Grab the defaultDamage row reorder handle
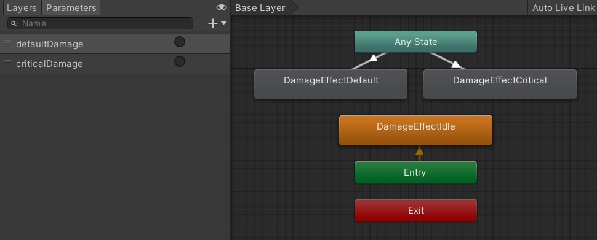 coord(7,42)
